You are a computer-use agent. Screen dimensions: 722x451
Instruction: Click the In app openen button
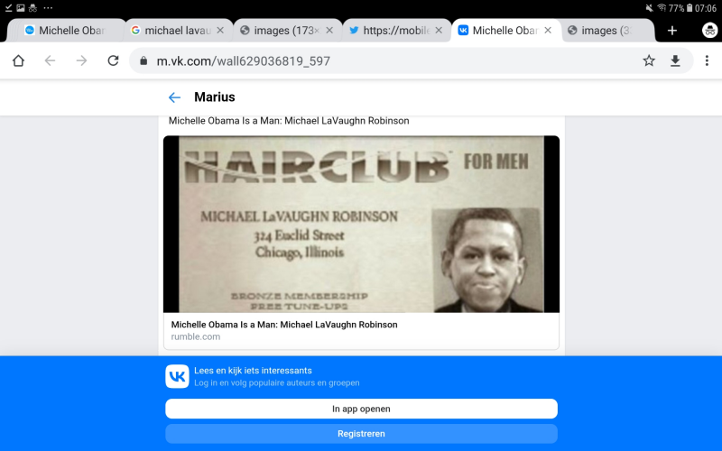[x=362, y=409]
